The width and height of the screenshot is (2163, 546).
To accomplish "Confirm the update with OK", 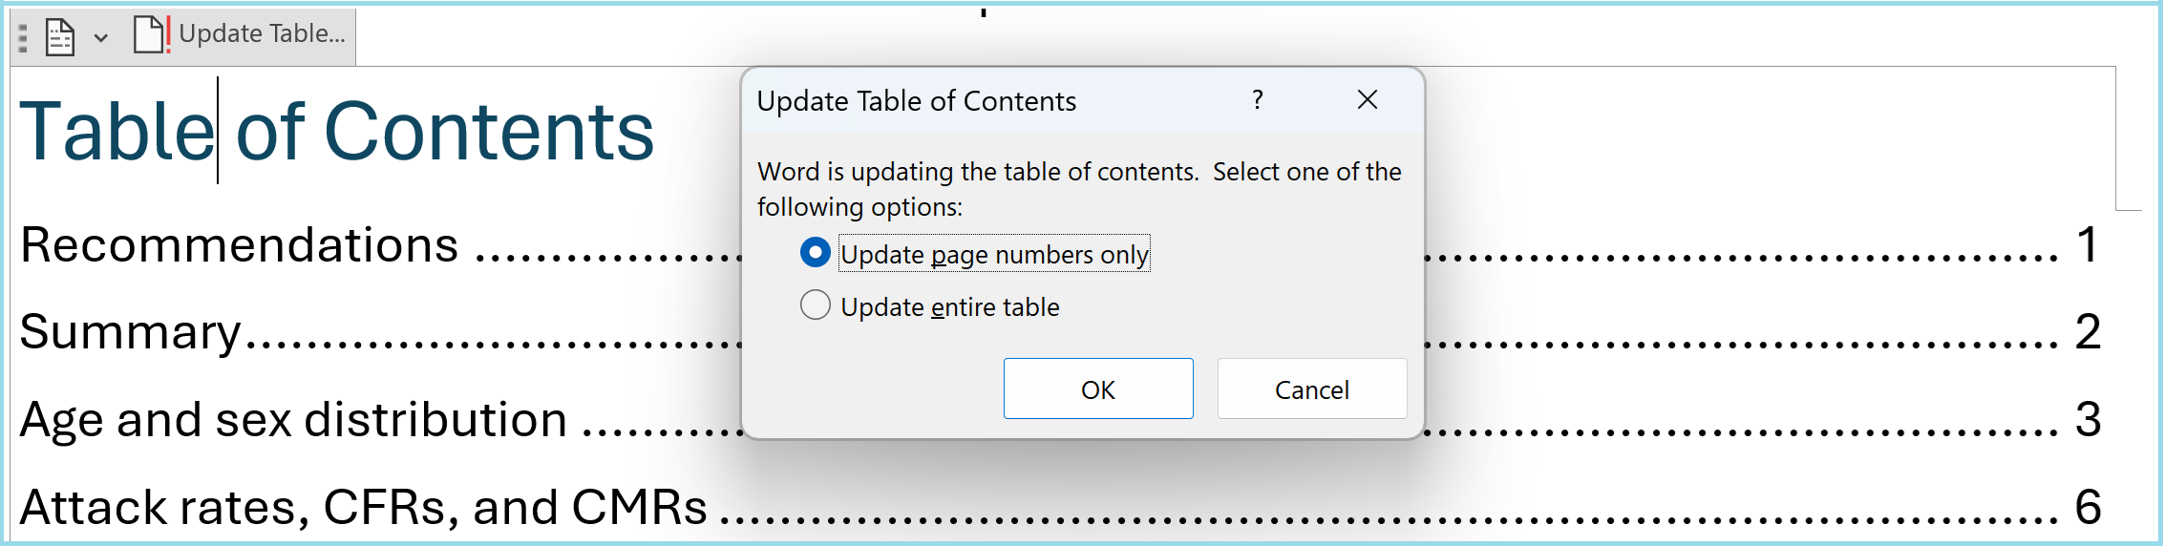I will tap(1097, 388).
